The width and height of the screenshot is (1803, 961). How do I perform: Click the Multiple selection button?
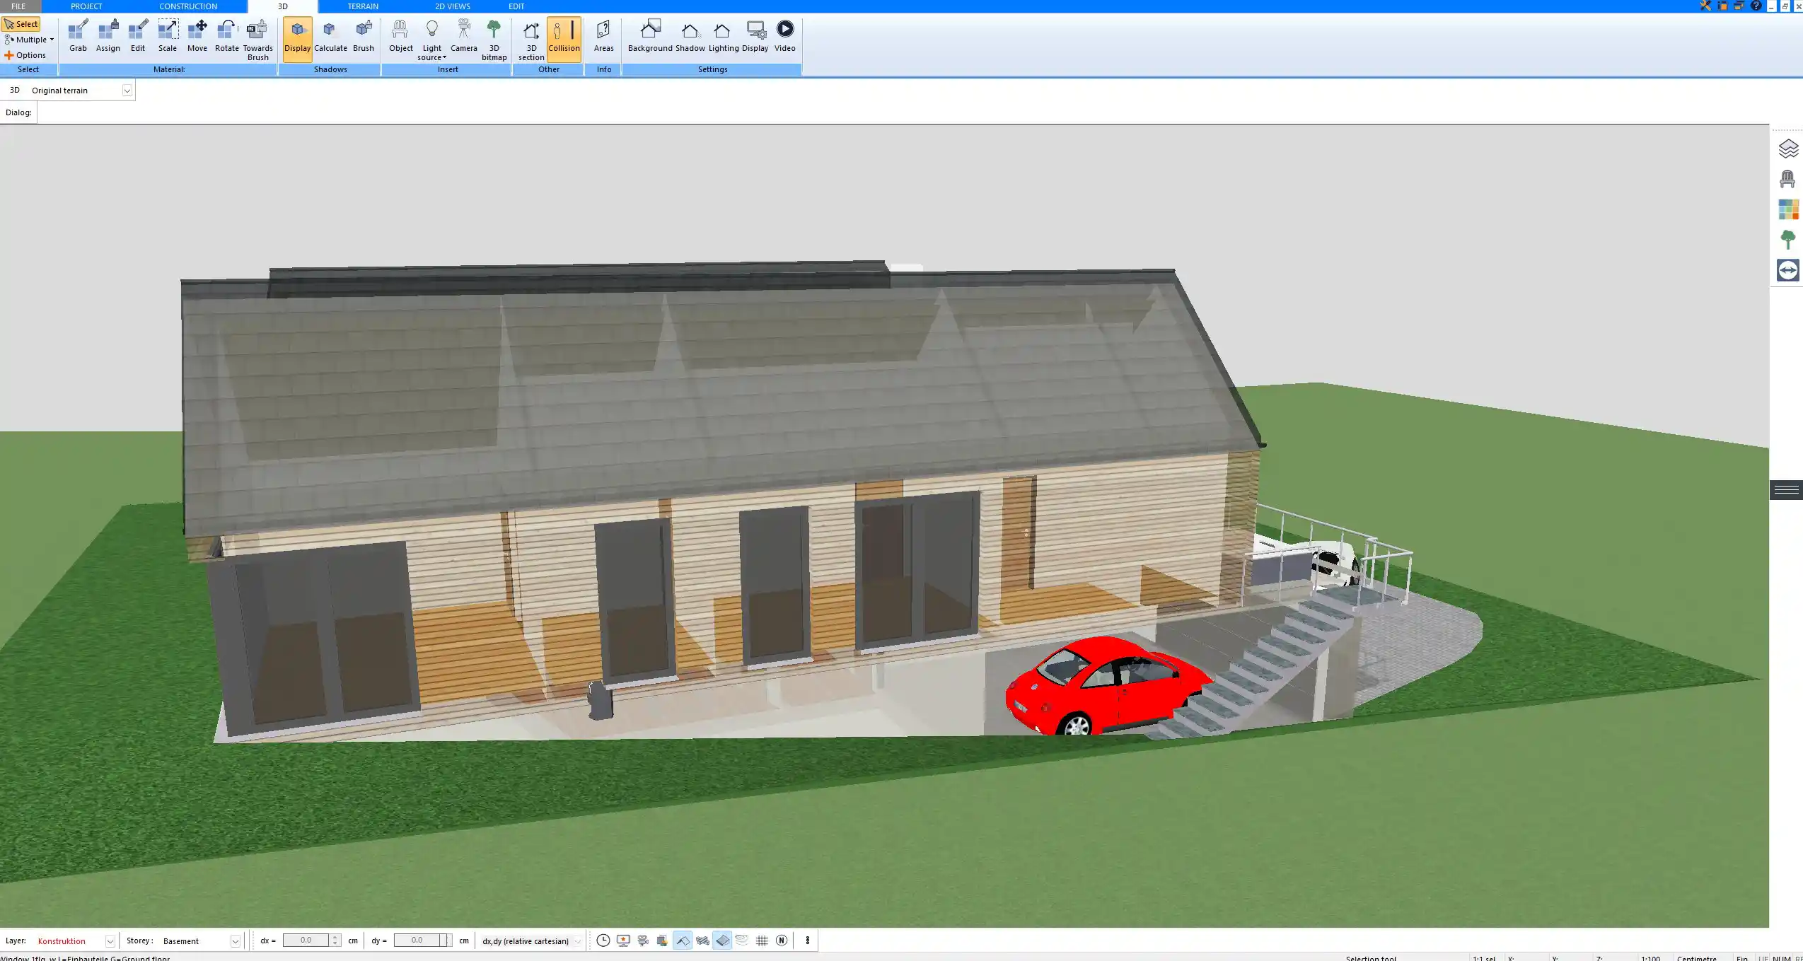tap(28, 40)
